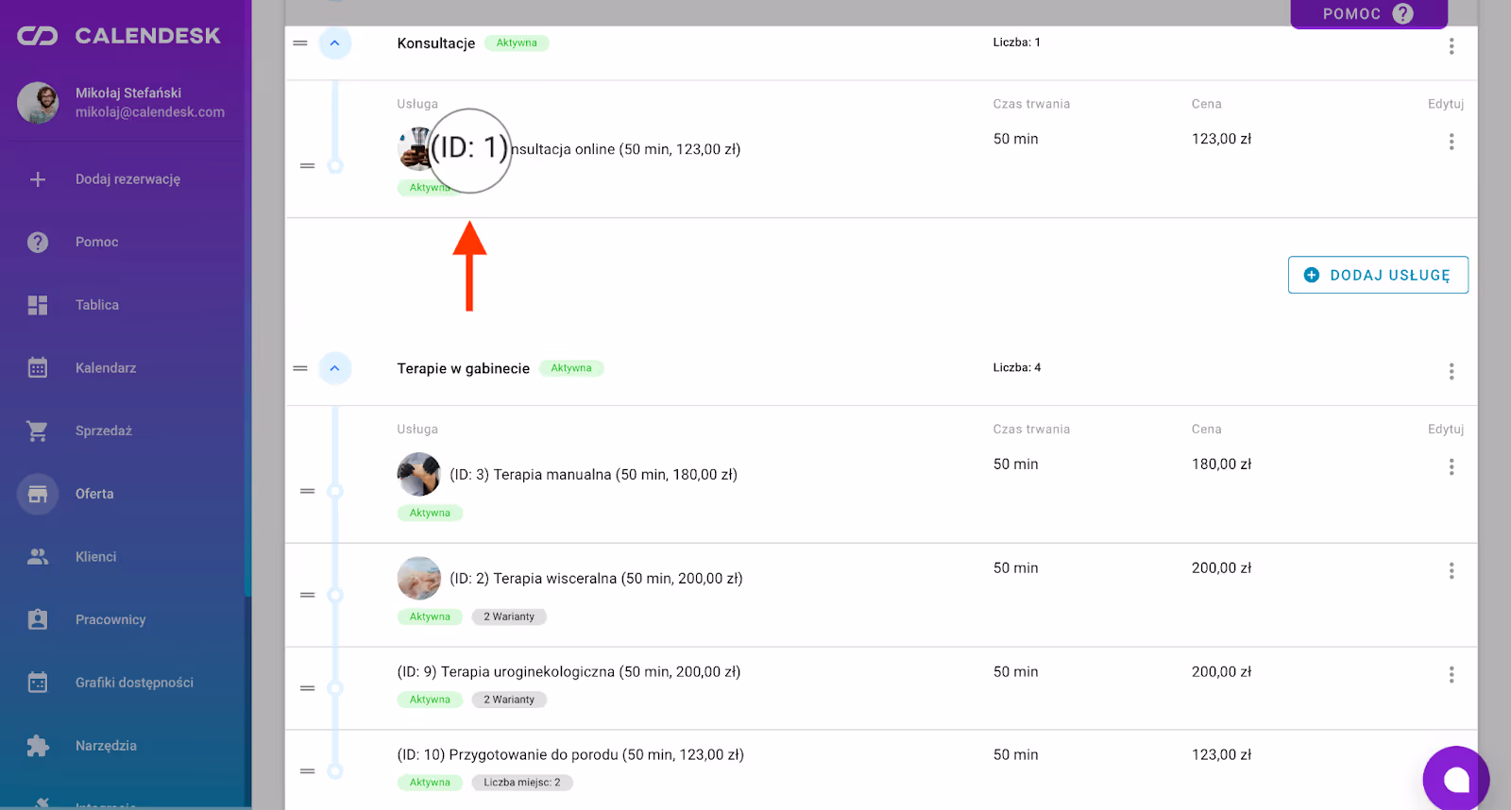The height and width of the screenshot is (810, 1511).
Task: Grab the drag handle of Terapia uroginekologiczna
Action: 307,688
